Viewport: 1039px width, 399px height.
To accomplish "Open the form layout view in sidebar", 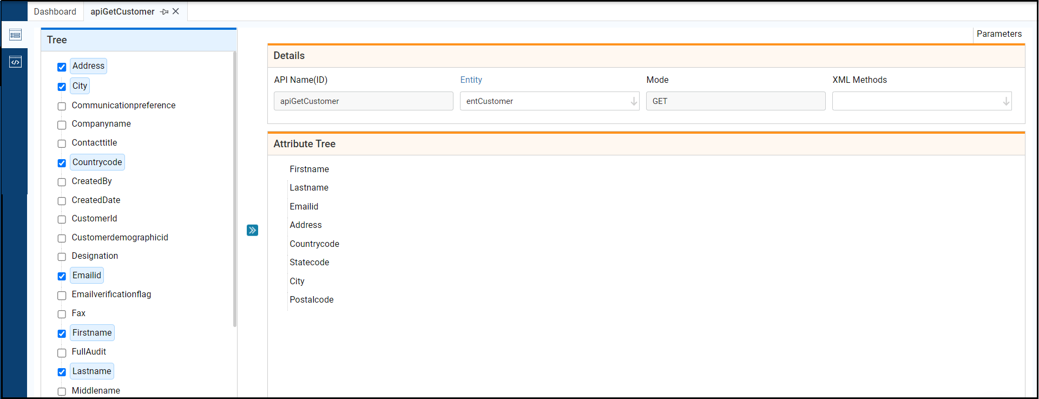I will click(x=15, y=35).
